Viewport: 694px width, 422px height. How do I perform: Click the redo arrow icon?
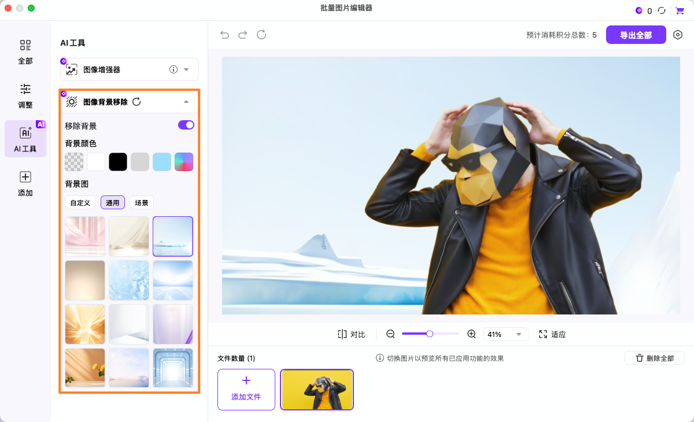[243, 35]
